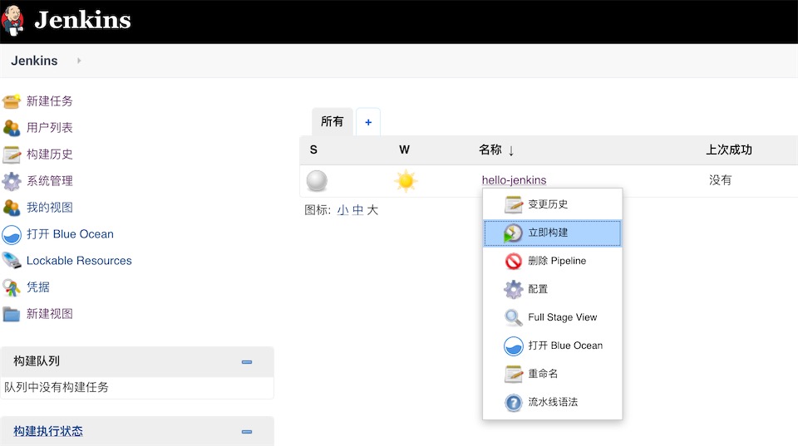
Task: Click the Blue Ocean icon in context menu
Action: 514,346
